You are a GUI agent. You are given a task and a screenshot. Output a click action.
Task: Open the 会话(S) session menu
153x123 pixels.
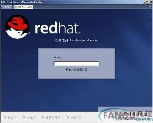[x=30, y=117]
